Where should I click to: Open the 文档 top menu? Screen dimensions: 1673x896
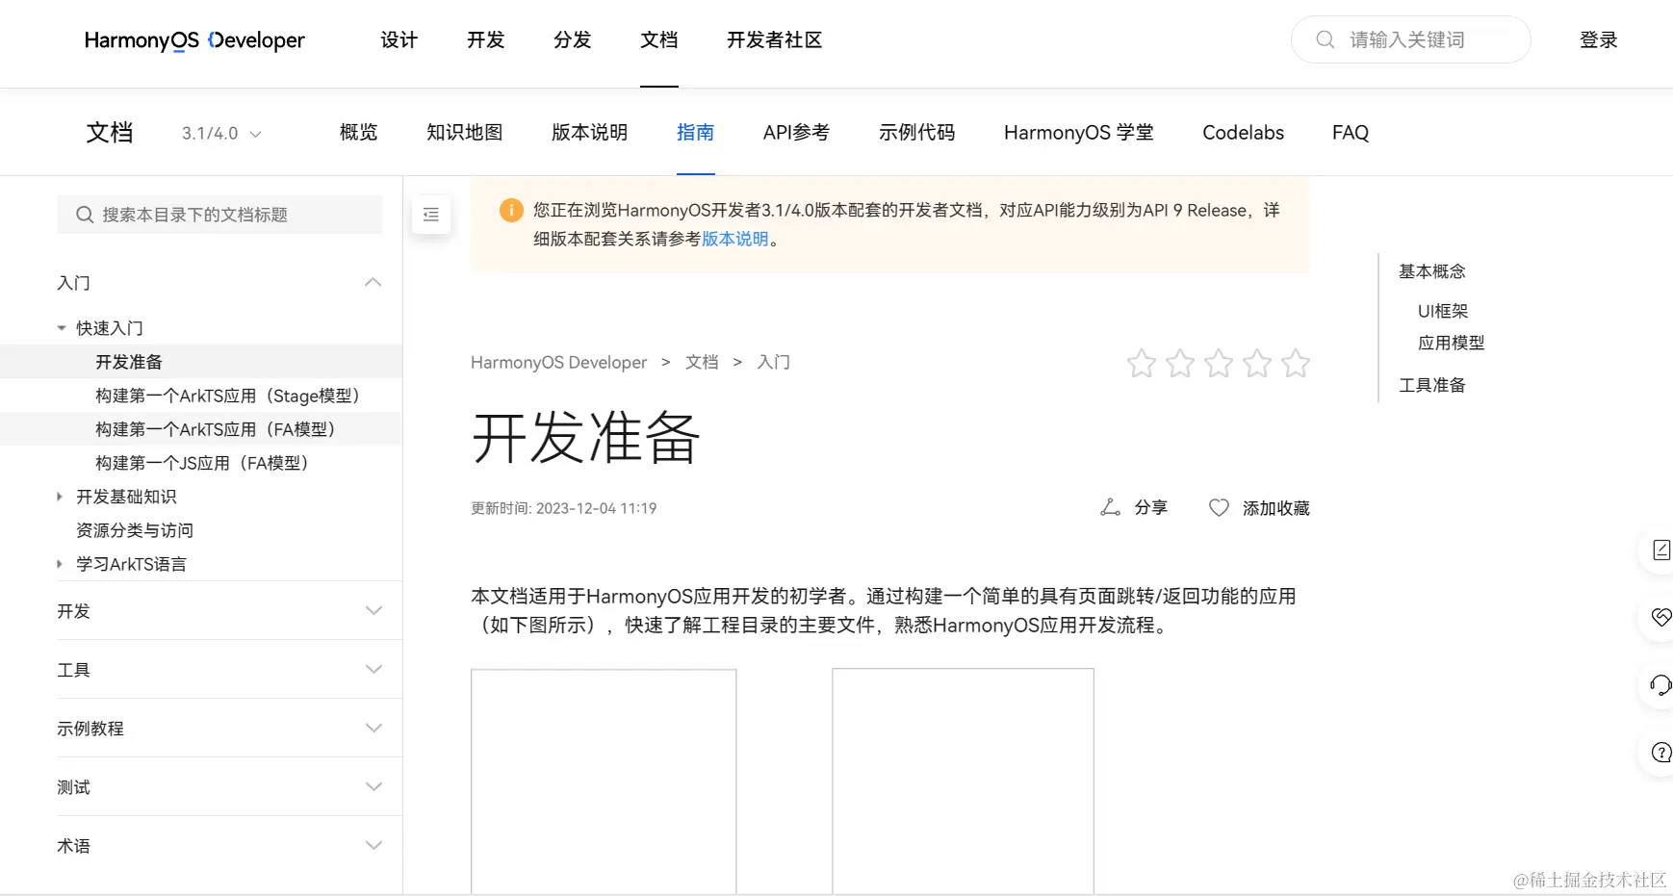click(x=659, y=39)
